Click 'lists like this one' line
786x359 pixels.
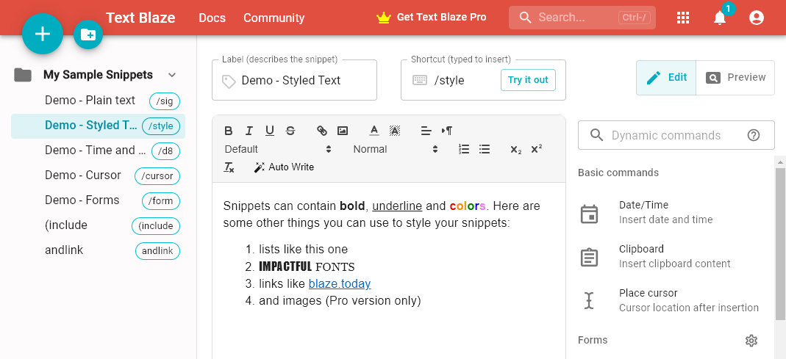coord(303,249)
